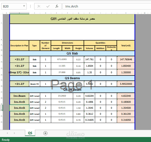Click the QS Inv.Beam section row

(x=72, y=90)
